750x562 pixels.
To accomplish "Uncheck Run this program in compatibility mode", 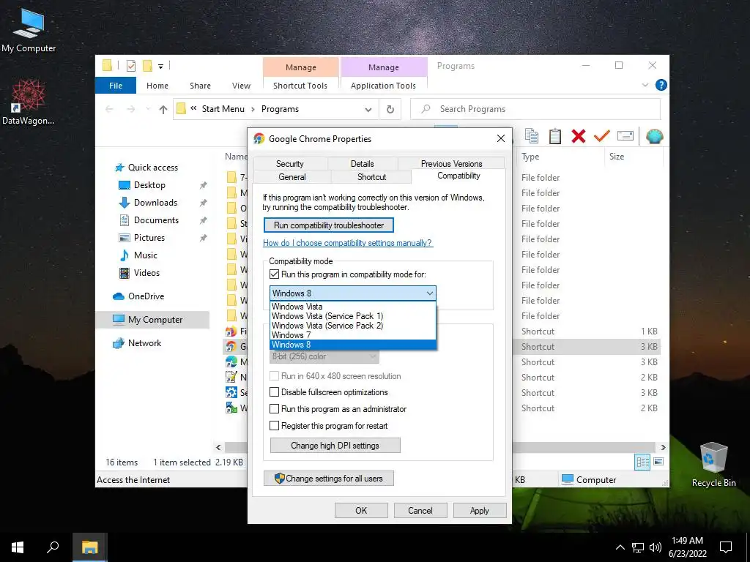I will 274,274.
